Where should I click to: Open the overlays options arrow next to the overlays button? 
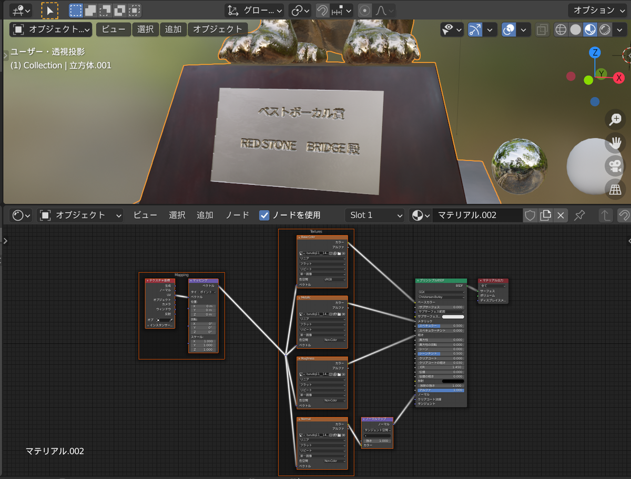pos(523,30)
